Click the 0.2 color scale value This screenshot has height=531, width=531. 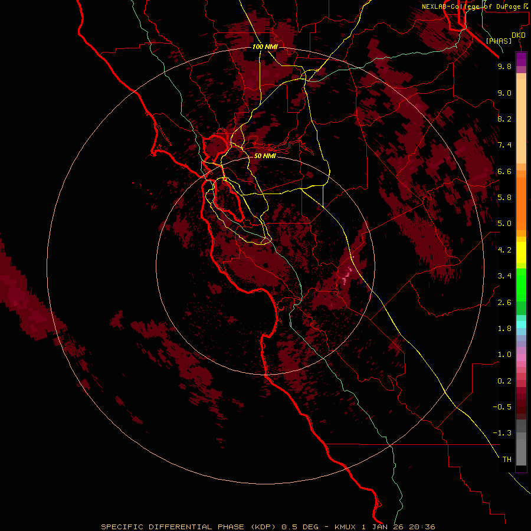tap(504, 381)
